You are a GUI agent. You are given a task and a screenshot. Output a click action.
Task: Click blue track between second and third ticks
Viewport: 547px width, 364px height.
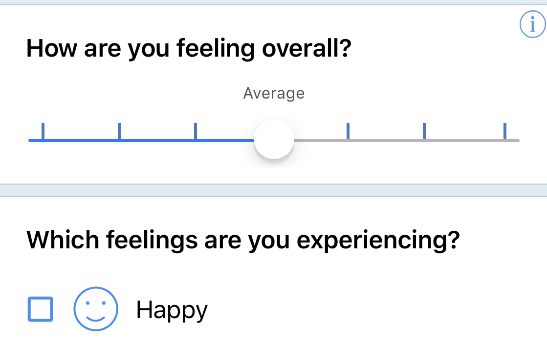point(157,141)
